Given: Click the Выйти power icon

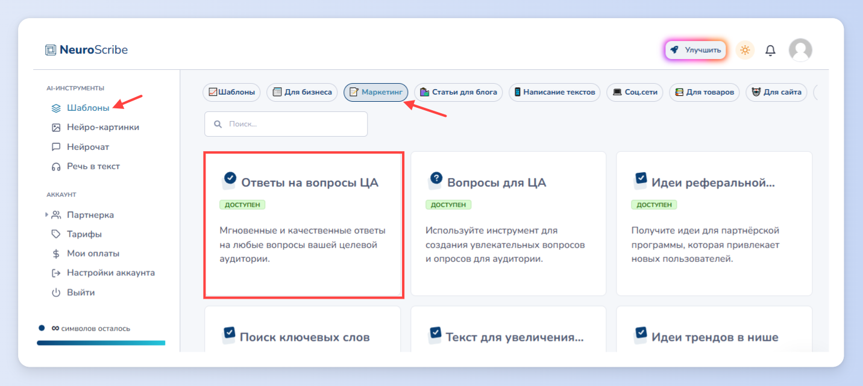Looking at the screenshot, I should (56, 293).
